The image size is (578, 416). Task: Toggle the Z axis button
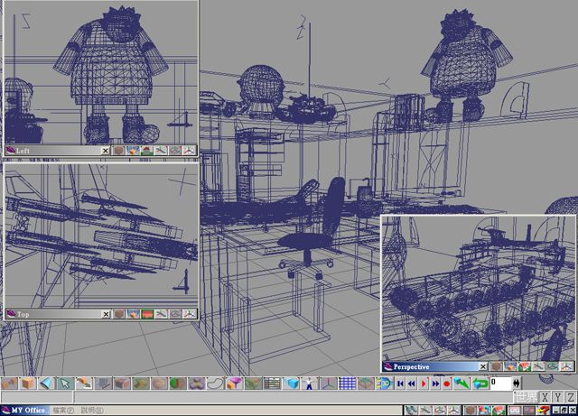(x=570, y=397)
